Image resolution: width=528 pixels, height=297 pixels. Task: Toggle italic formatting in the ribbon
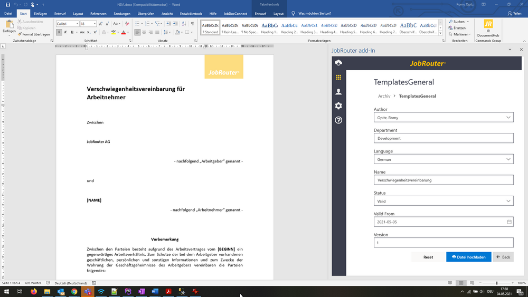click(x=65, y=32)
